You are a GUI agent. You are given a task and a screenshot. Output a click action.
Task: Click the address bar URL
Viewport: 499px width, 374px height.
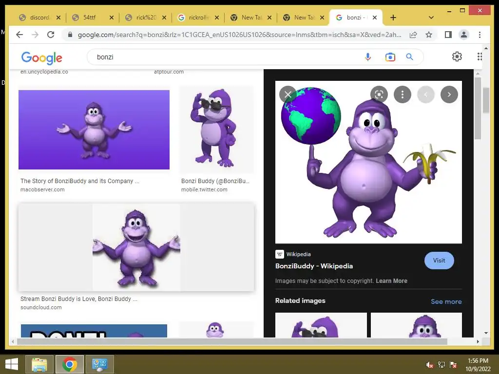pyautogui.click(x=239, y=35)
